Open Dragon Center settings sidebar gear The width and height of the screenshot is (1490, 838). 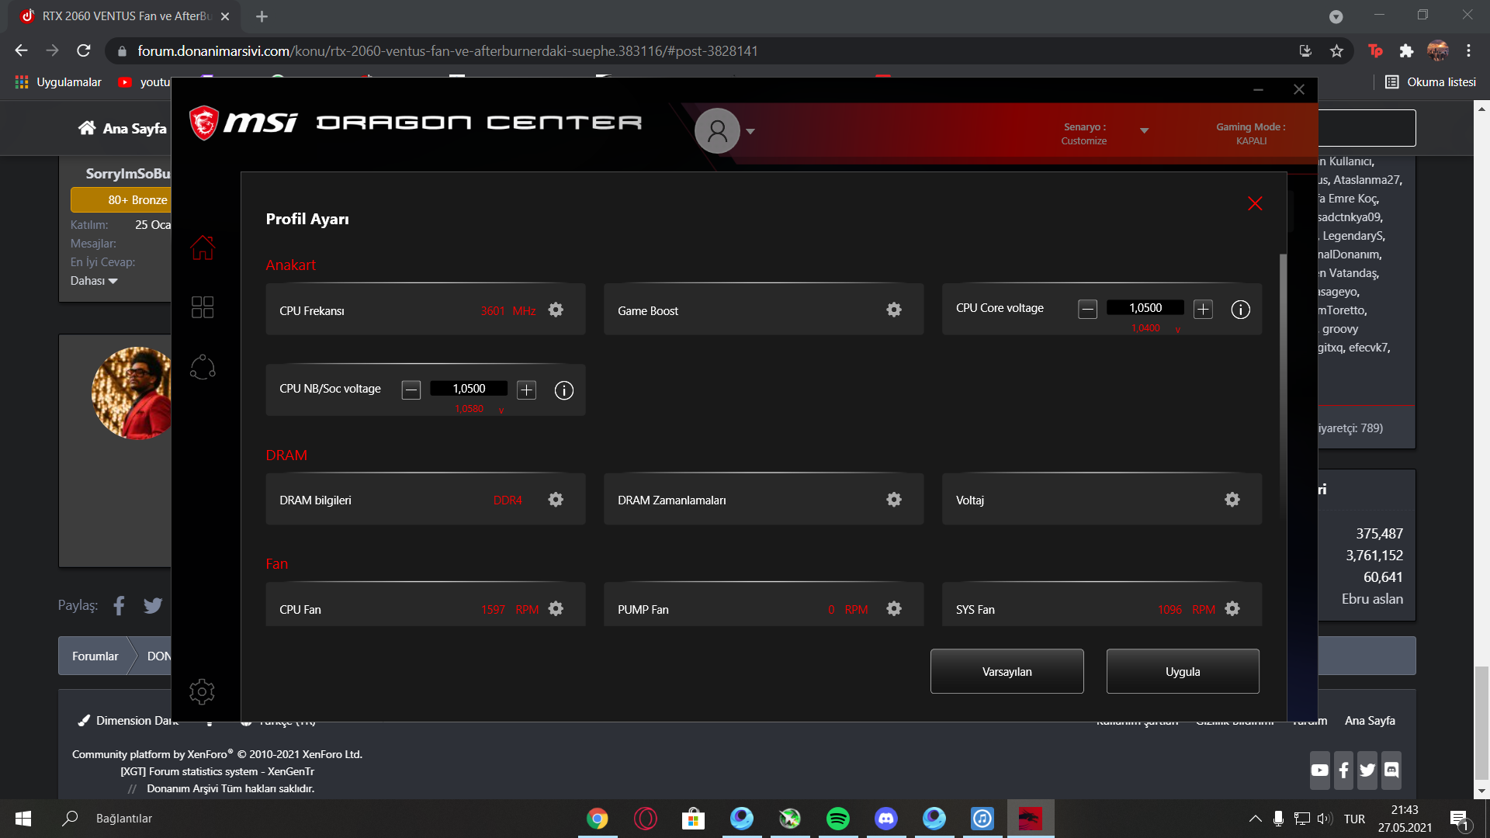(202, 691)
